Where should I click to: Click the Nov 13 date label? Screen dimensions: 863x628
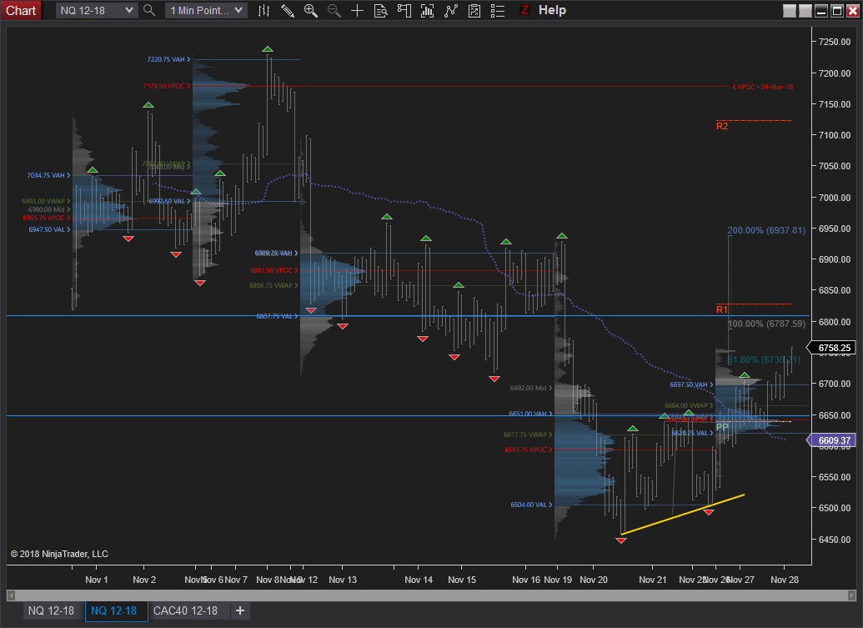coord(343,580)
